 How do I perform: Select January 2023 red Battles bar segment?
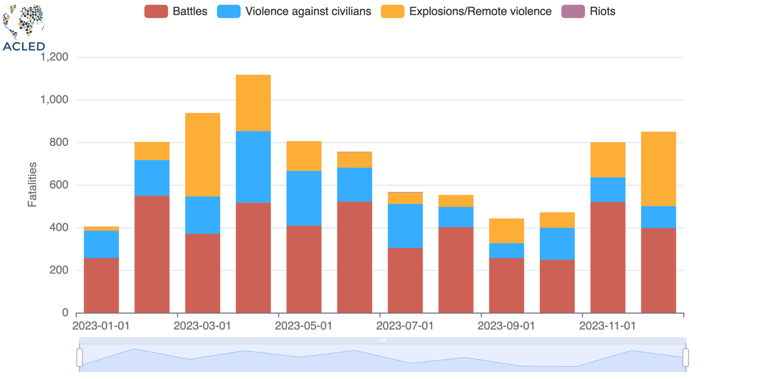pos(101,285)
